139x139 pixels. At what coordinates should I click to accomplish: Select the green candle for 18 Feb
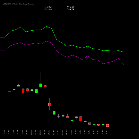click(19, 86)
